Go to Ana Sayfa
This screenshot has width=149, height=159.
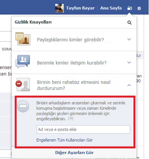pos(111,8)
